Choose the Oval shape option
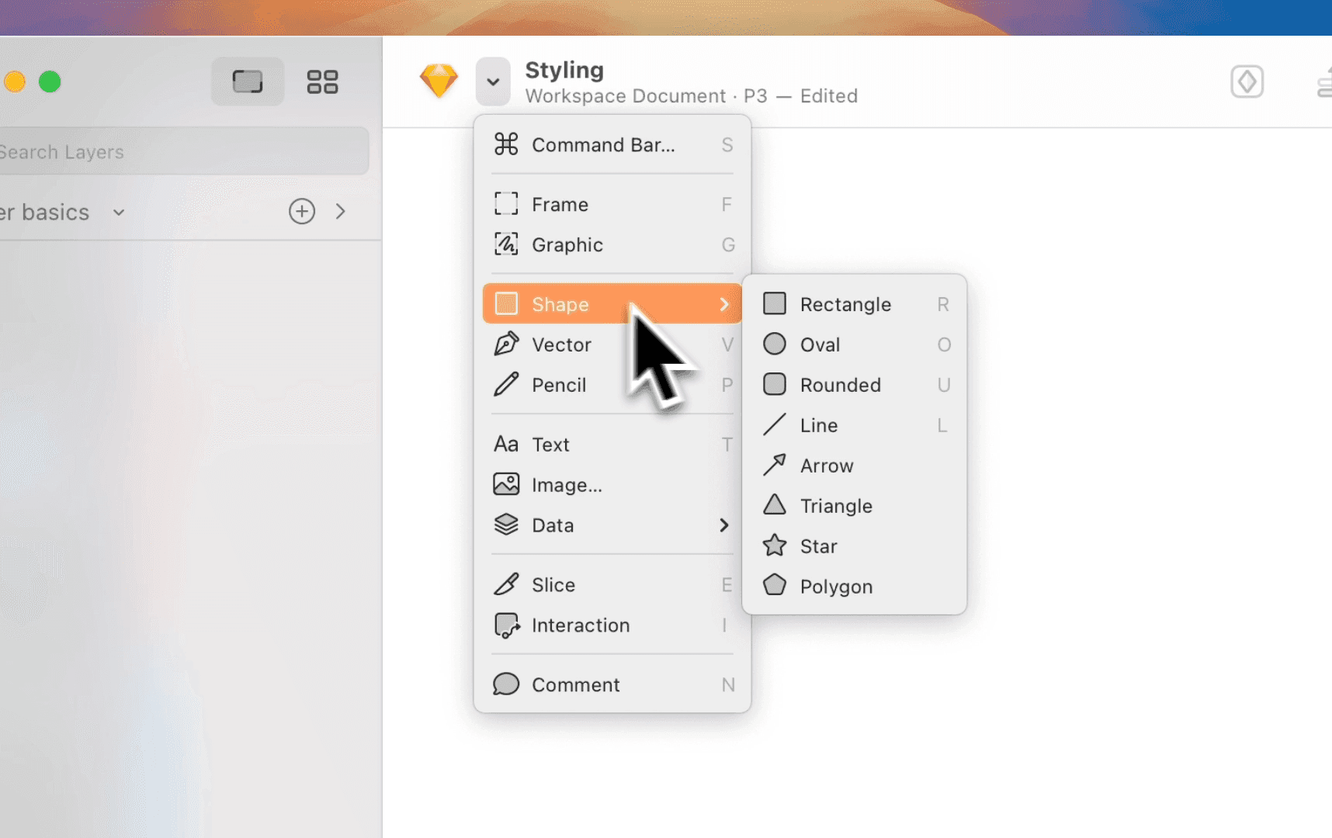Viewport: 1332px width, 838px height. tap(855, 345)
